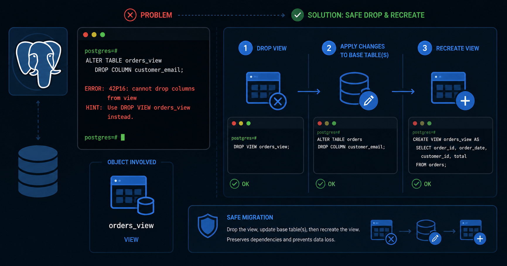
Task: Click the small recreate-view icon in Safe Migration
Action: click(473, 232)
